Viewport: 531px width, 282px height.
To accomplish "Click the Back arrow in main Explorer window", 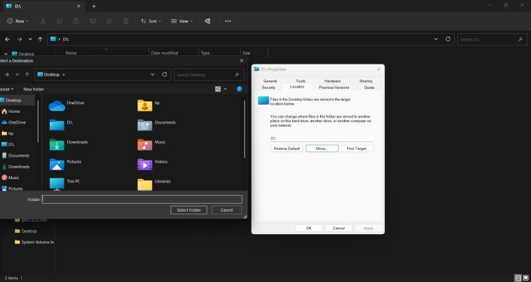I will (x=7, y=39).
